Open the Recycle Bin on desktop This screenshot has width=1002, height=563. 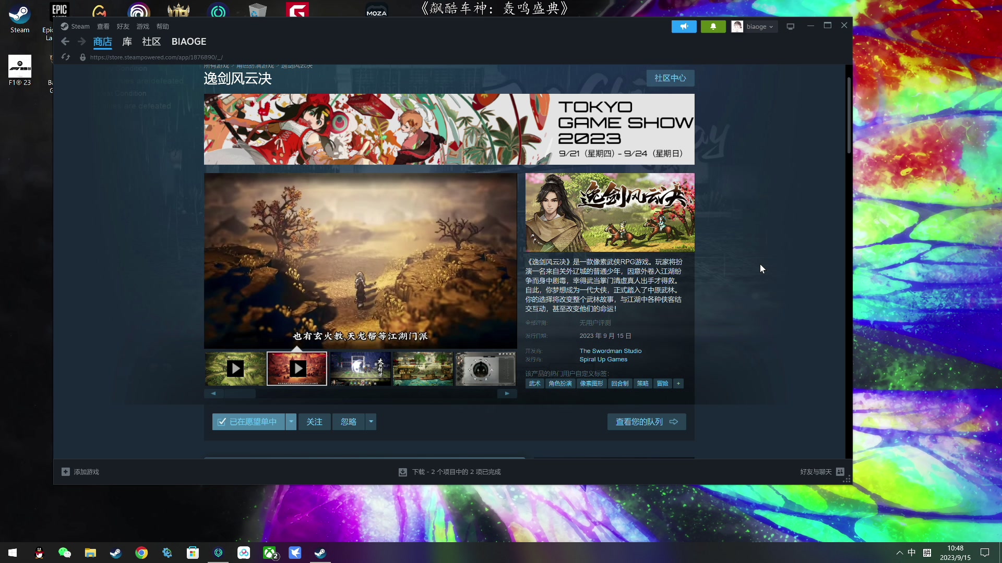(x=258, y=9)
